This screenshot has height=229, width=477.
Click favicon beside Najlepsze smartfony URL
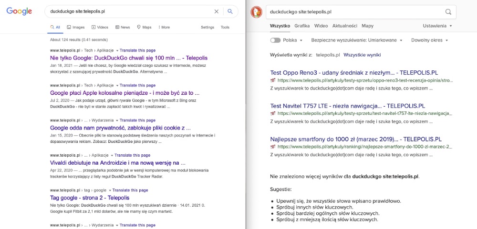(272, 147)
